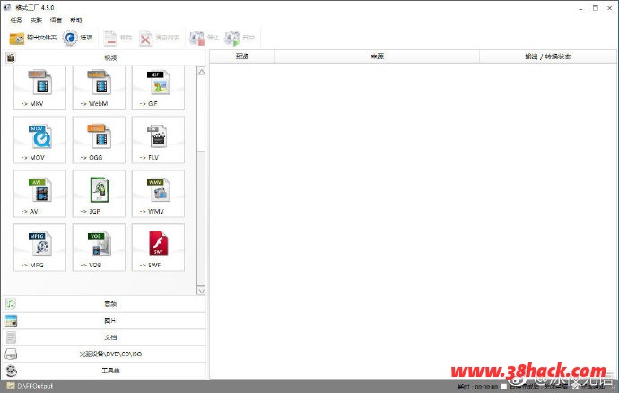Expand the 工具集 toolset category
Viewport: 619px width, 393px height.
point(104,371)
